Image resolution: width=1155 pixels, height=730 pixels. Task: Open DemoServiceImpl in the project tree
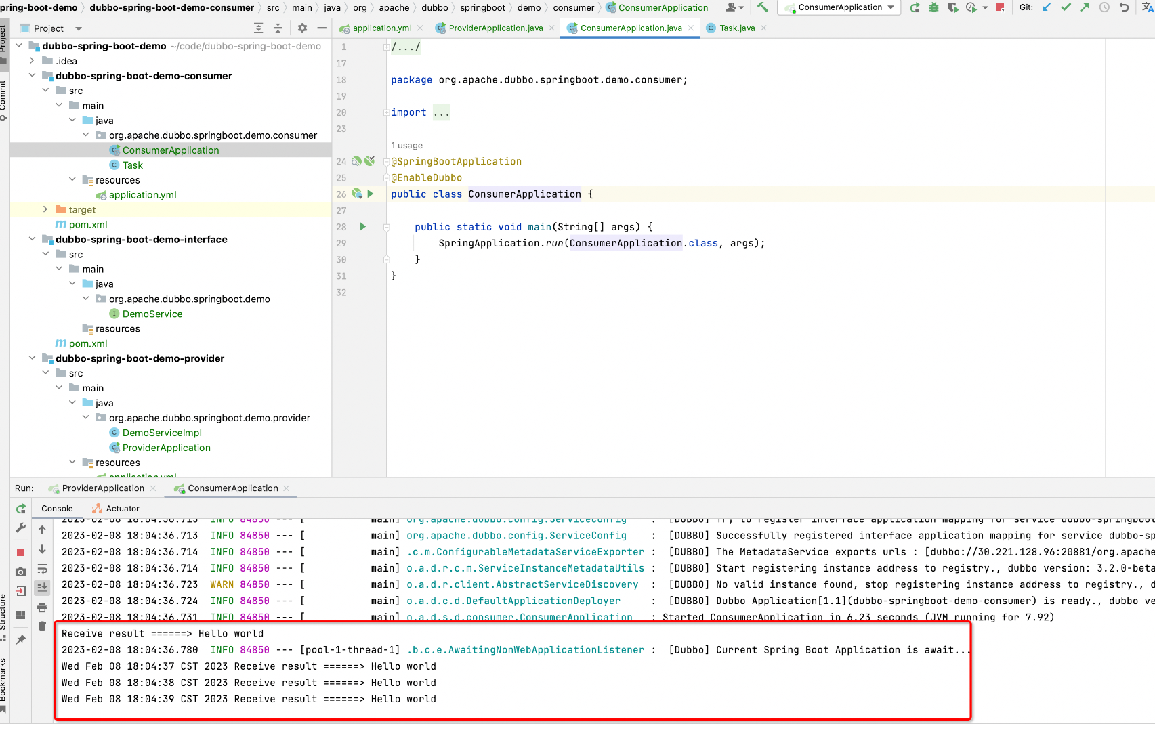point(162,433)
